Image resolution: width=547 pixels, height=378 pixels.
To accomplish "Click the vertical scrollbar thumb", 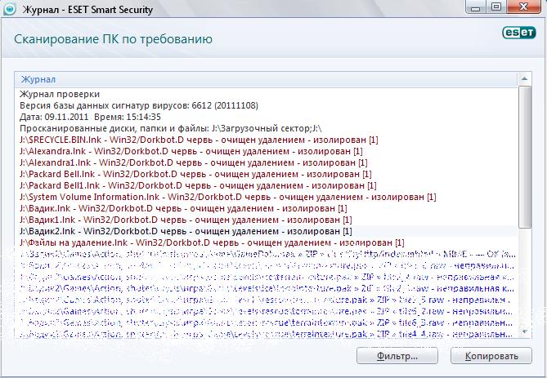I will pos(525,158).
